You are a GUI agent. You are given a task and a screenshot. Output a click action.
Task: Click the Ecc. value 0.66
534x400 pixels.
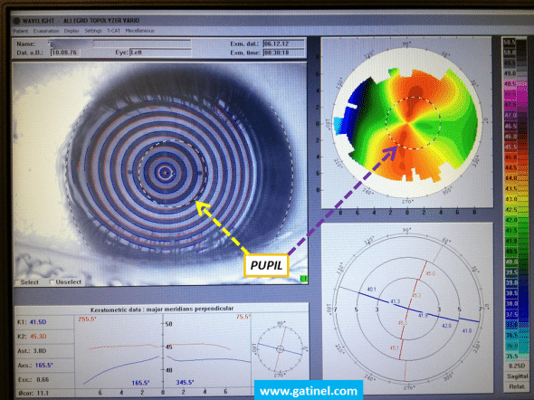click(43, 379)
